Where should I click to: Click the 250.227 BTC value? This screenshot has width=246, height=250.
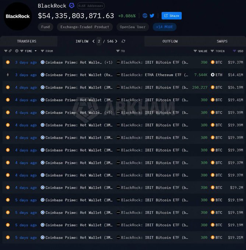click(x=200, y=87)
